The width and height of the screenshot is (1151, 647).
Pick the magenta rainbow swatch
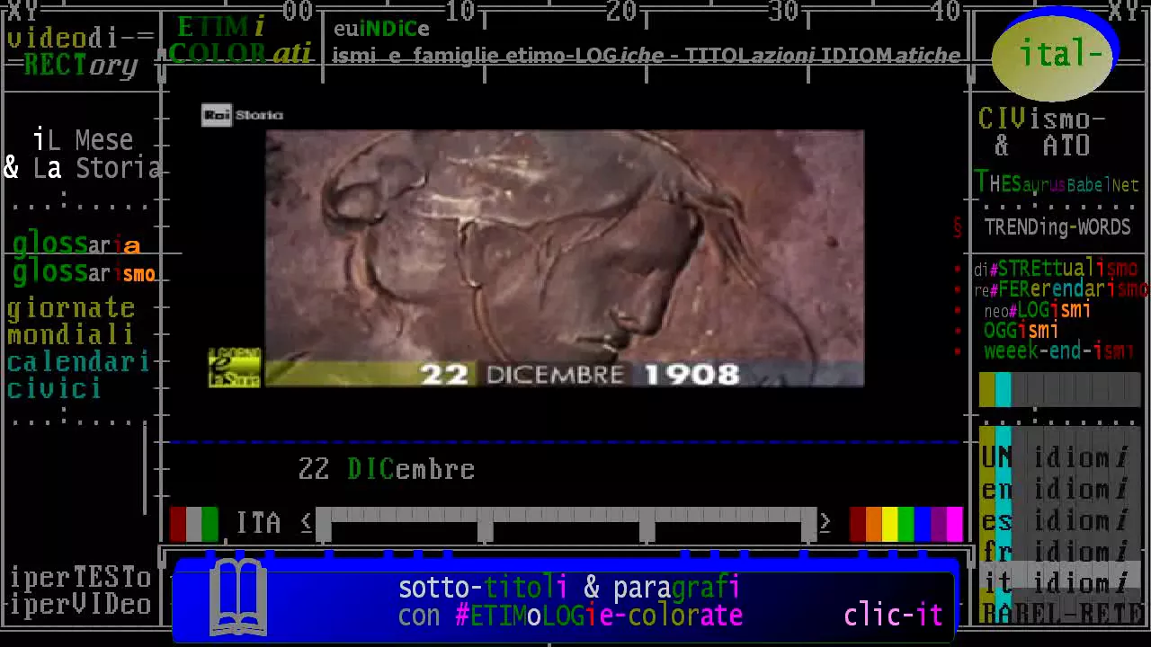[x=955, y=525]
